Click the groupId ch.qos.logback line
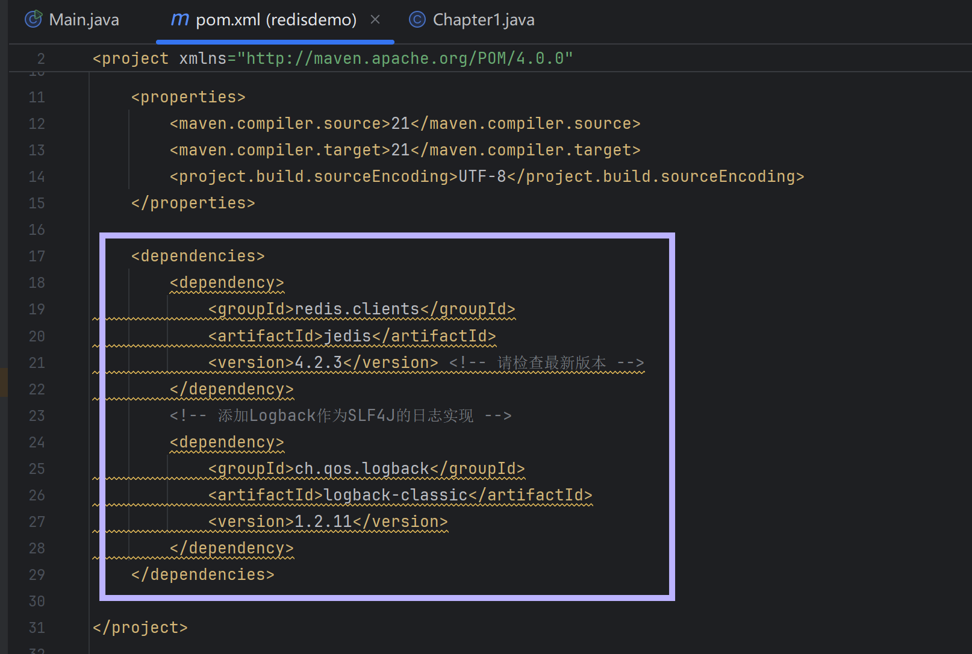 point(367,469)
